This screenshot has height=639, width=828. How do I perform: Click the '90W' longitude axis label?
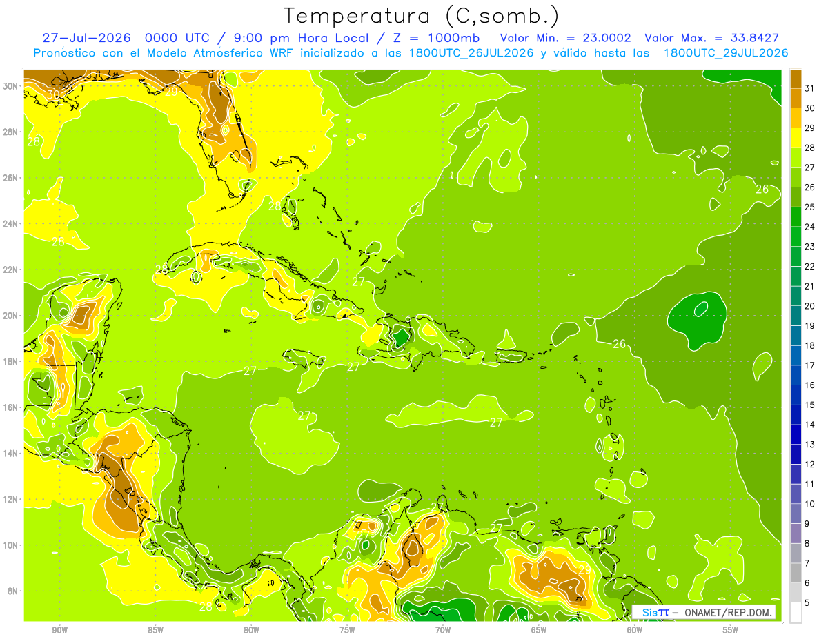coord(59,630)
